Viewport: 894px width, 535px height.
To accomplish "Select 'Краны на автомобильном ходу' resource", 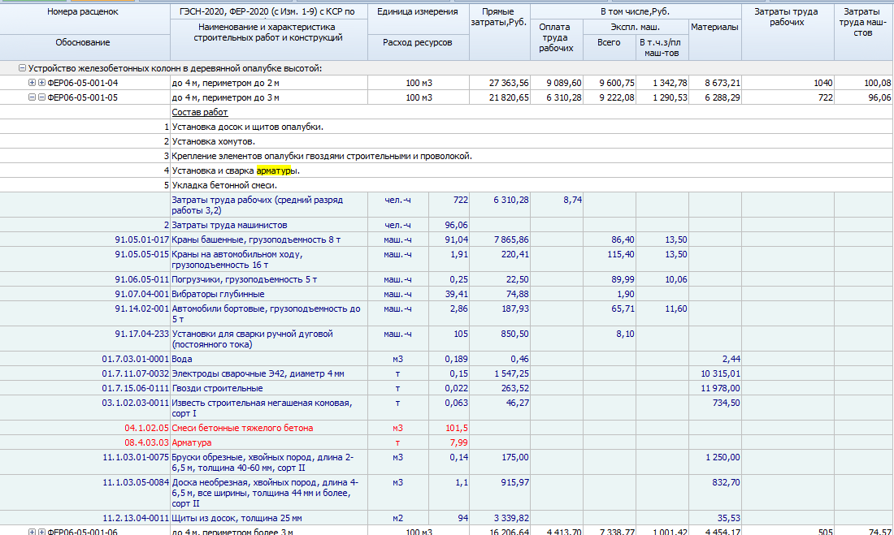I will (237, 260).
